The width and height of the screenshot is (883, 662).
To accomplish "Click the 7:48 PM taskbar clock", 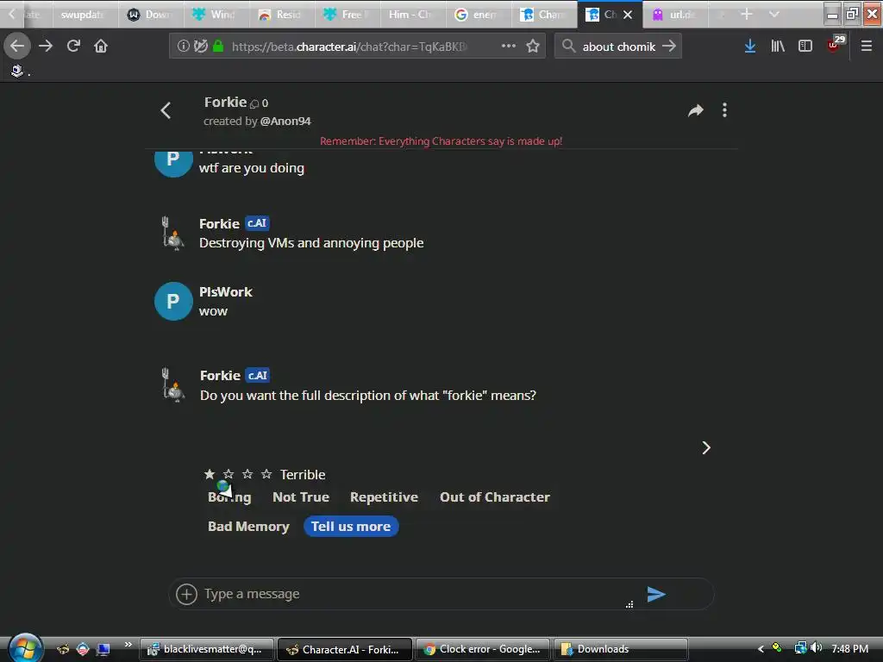I will pos(849,649).
